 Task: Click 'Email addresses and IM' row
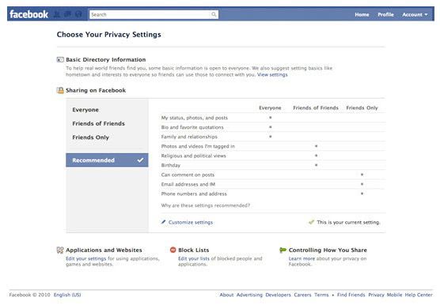(273, 184)
